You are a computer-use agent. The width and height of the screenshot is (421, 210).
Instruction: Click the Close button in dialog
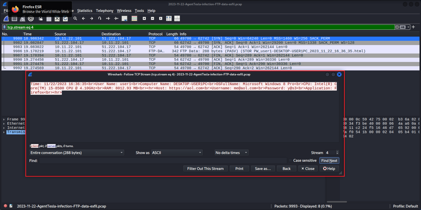[x=308, y=169]
